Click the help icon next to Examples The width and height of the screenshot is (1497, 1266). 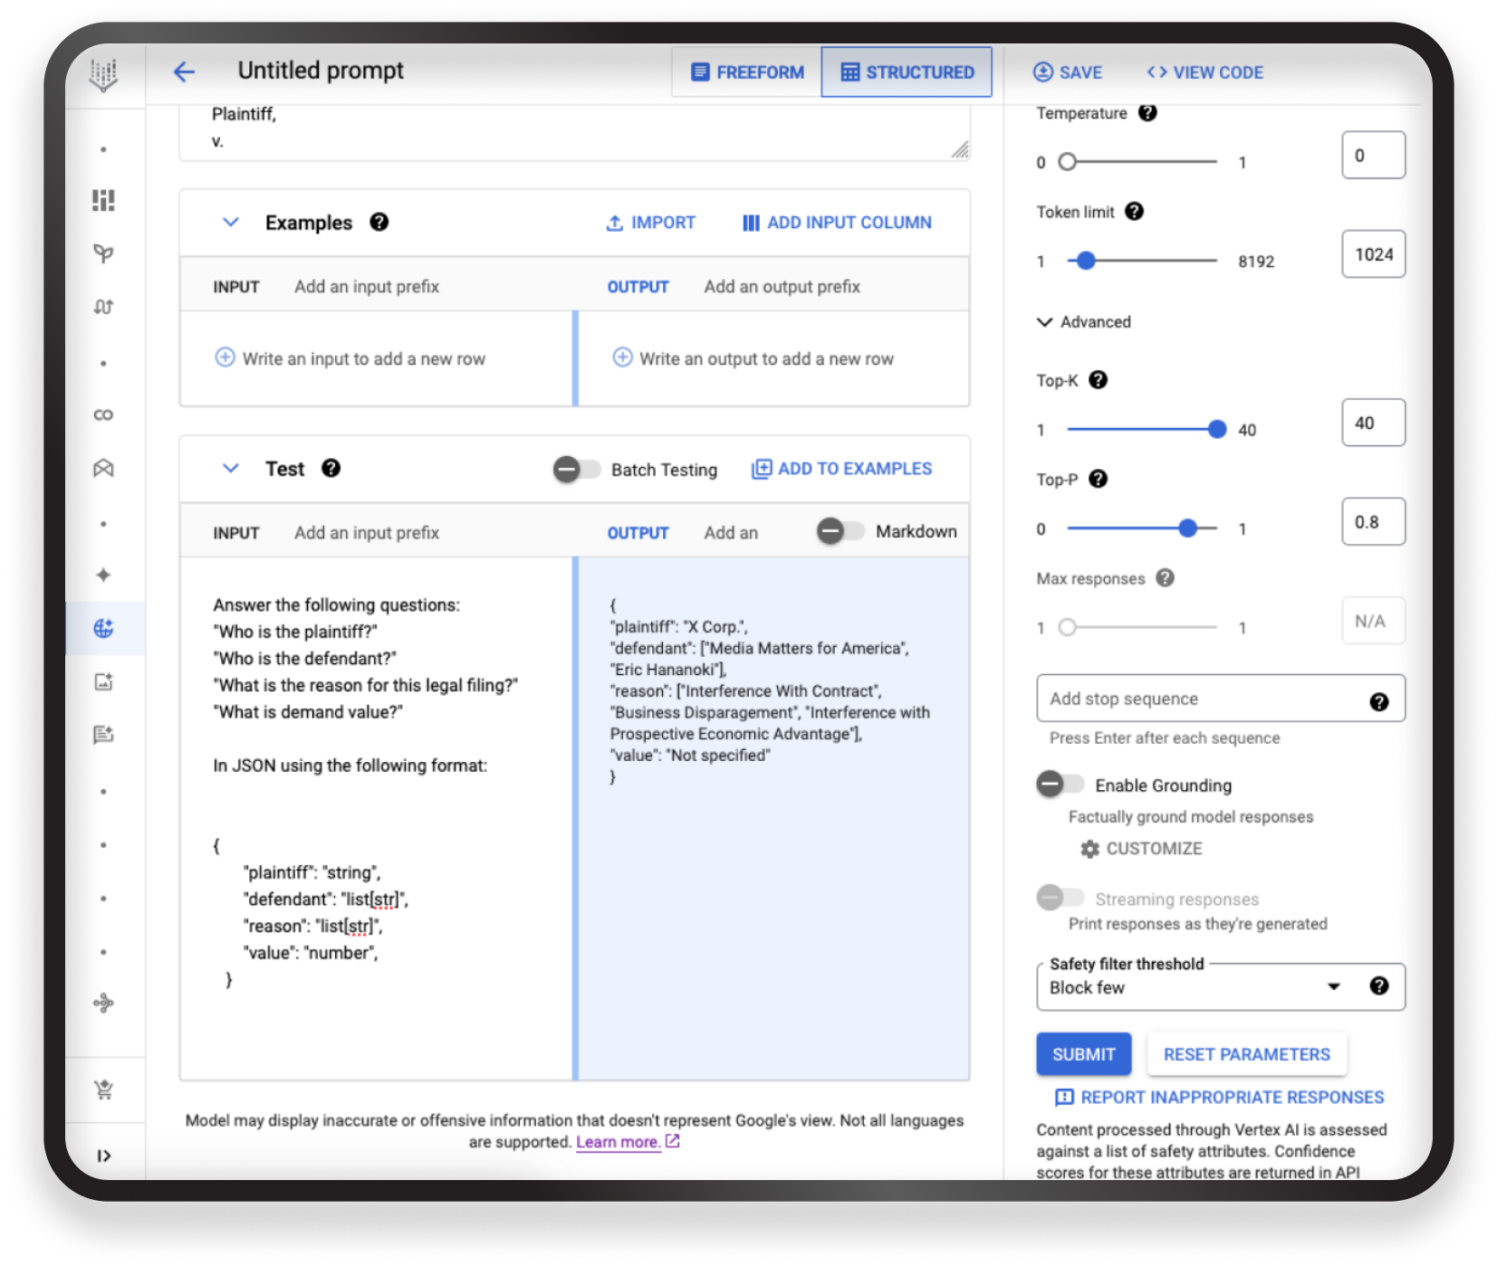tap(379, 223)
